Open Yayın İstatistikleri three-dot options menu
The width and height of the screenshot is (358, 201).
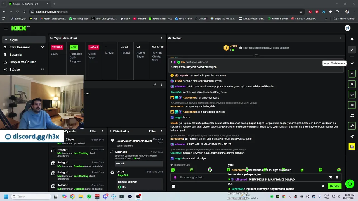click(x=161, y=38)
